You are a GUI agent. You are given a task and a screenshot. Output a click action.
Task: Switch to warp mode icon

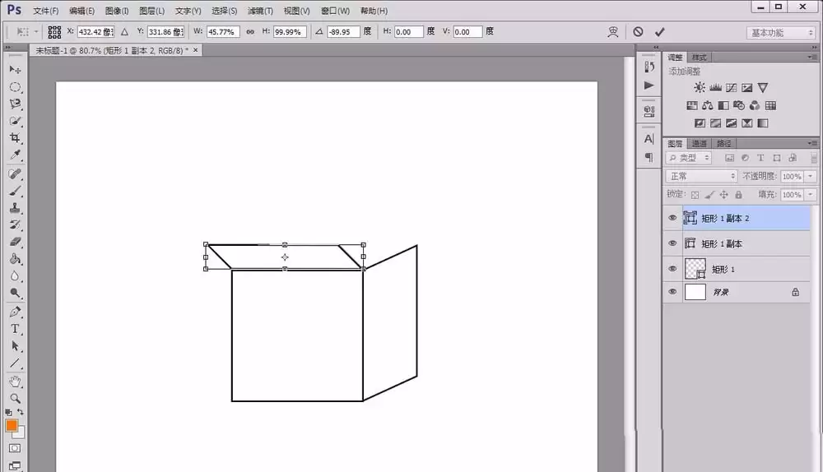point(612,32)
